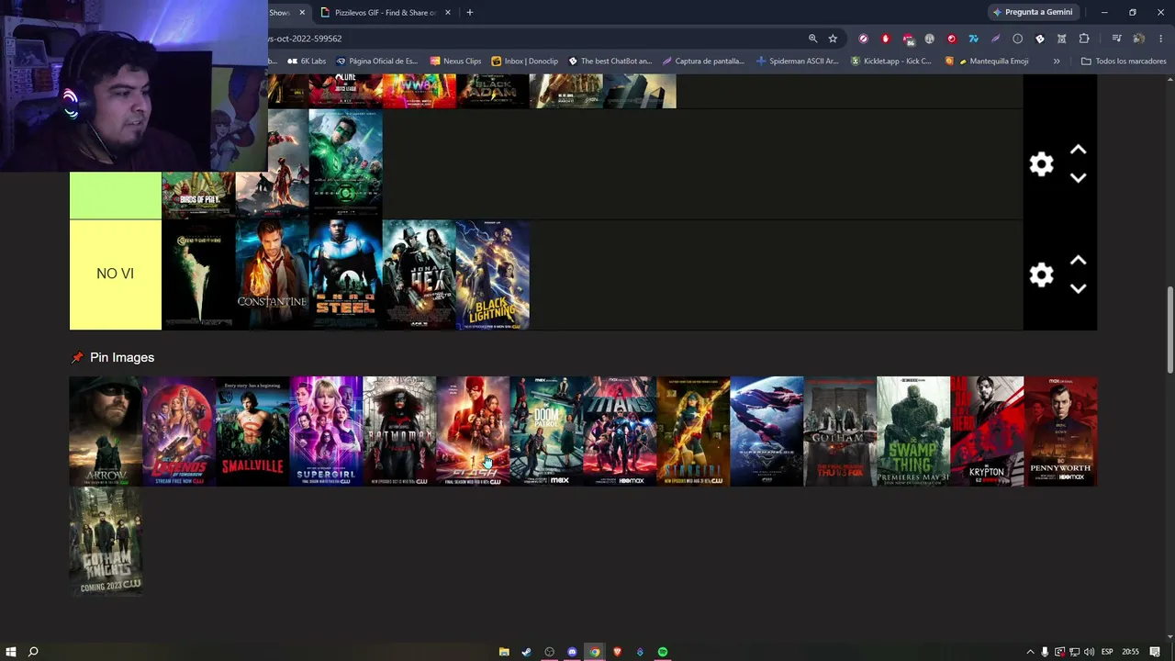1175x661 pixels.
Task: Open Inbox | Donoclip bookmark
Action: pos(524,62)
